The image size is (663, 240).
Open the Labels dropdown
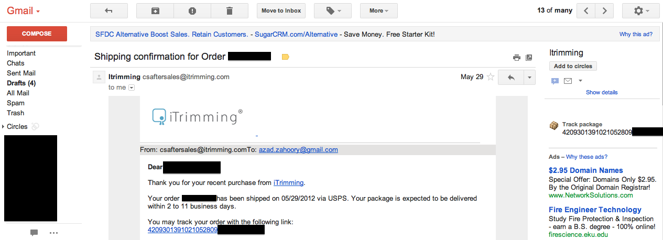(332, 10)
